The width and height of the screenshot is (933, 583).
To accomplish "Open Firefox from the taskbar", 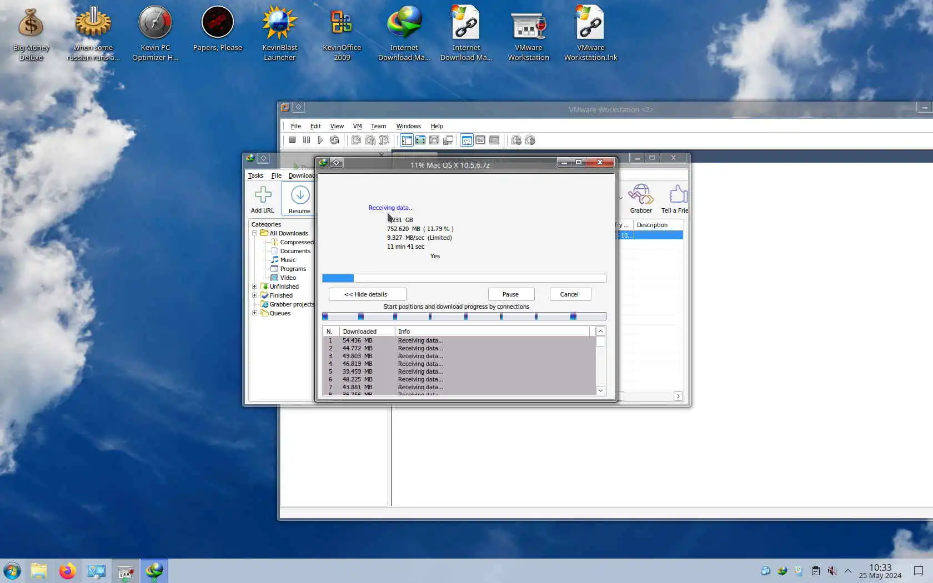I will pyautogui.click(x=68, y=571).
